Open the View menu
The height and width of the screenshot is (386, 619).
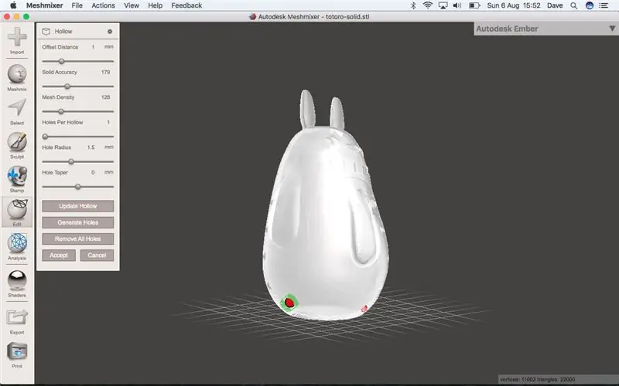[132, 5]
